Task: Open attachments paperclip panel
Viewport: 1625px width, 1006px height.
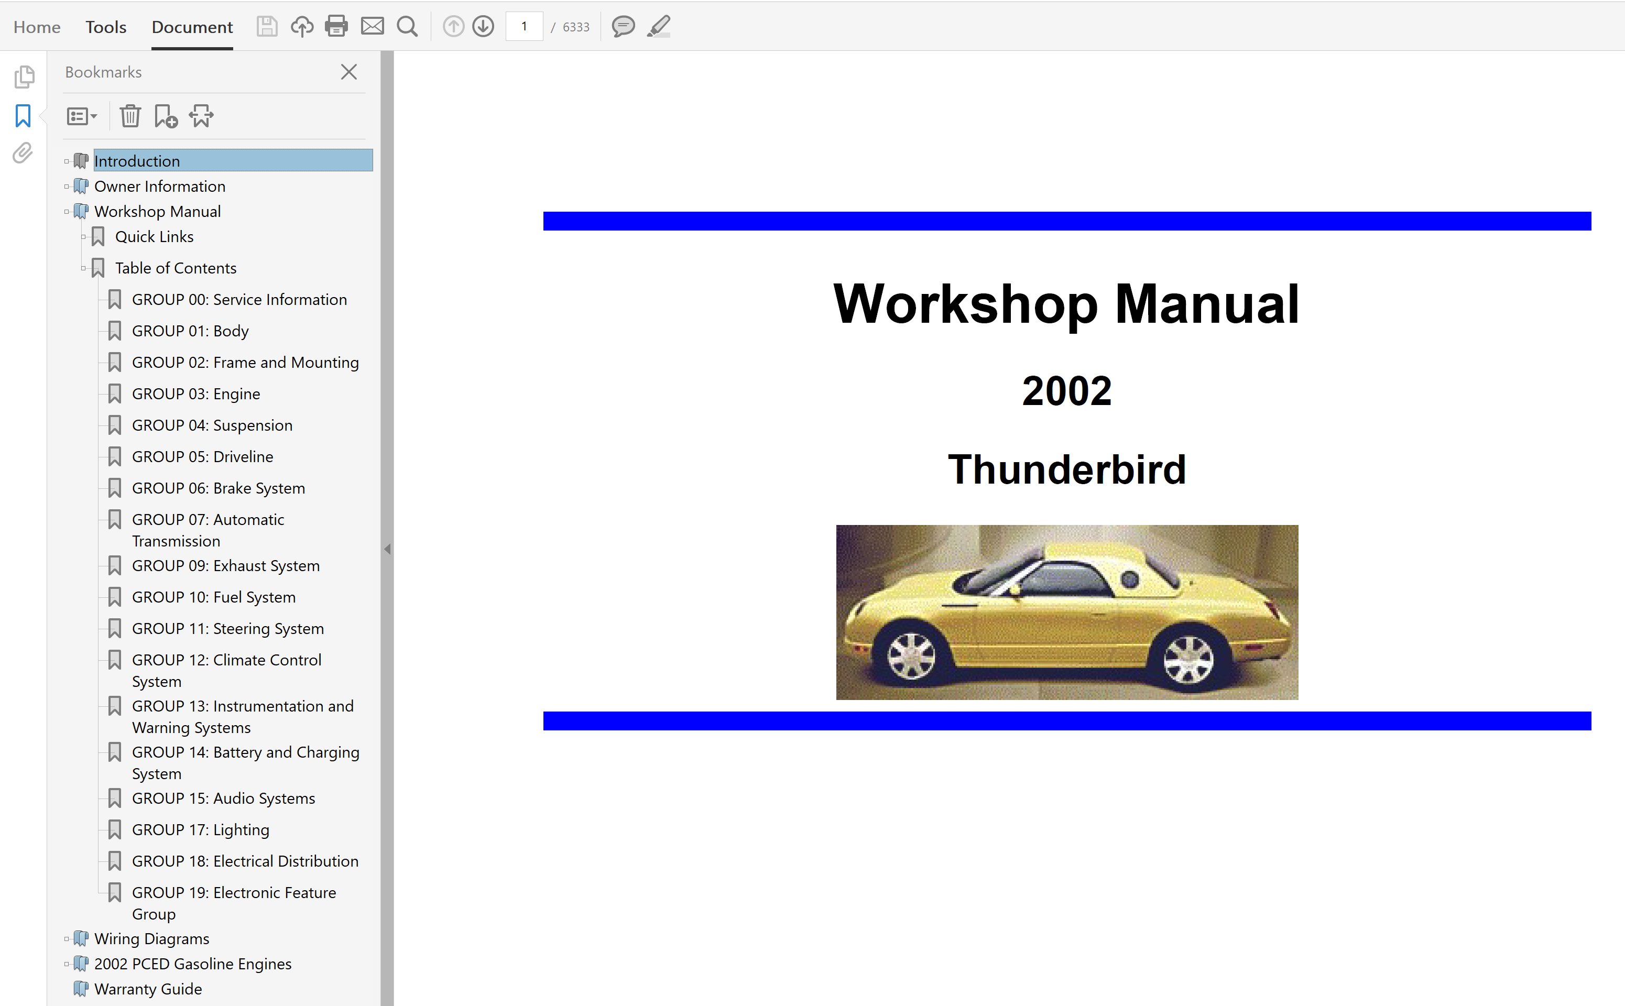Action: click(x=23, y=154)
